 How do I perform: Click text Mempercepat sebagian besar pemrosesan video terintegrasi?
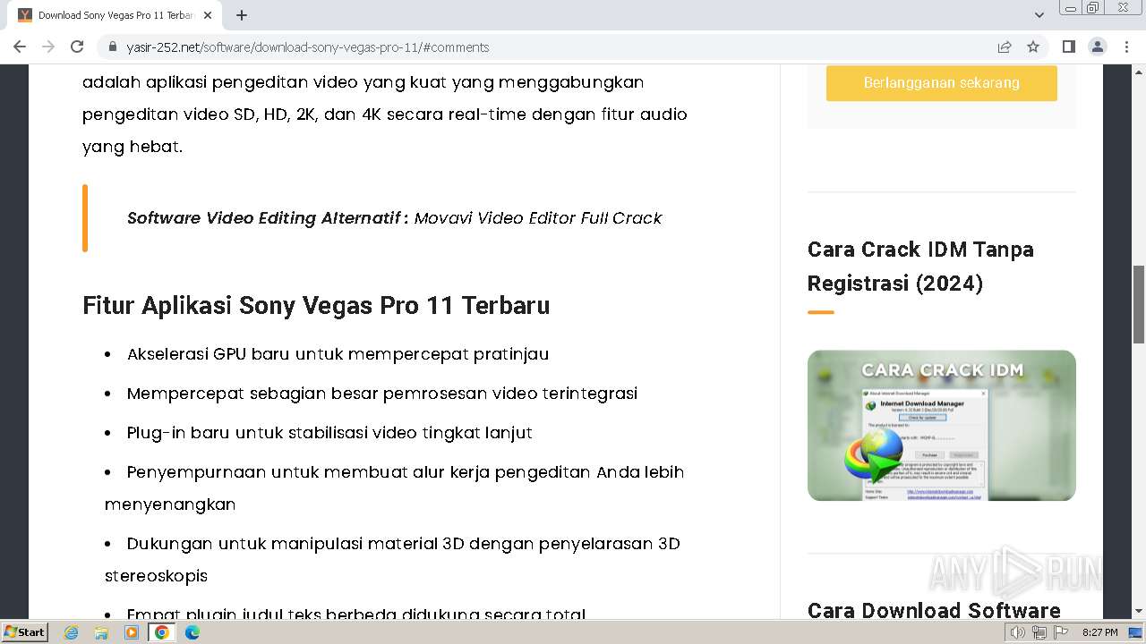(382, 394)
